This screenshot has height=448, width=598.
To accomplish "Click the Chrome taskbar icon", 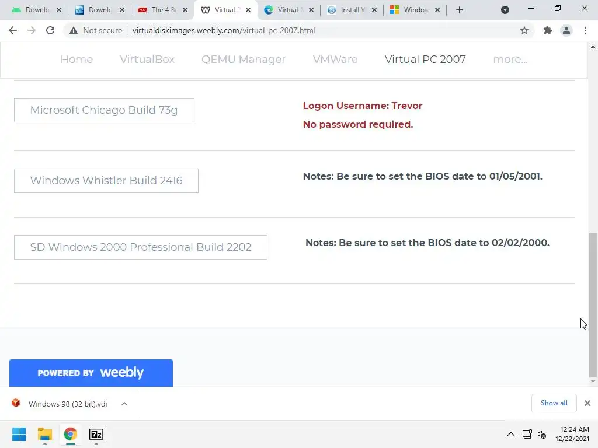I will click(x=70, y=434).
